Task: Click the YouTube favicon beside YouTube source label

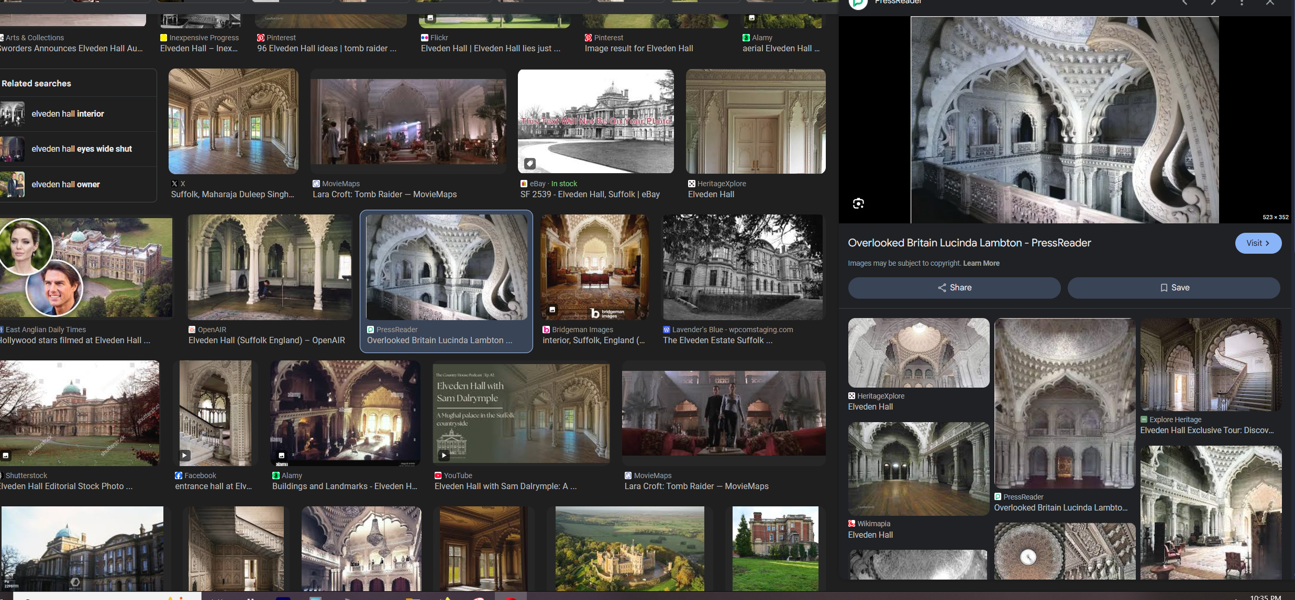Action: click(x=438, y=476)
